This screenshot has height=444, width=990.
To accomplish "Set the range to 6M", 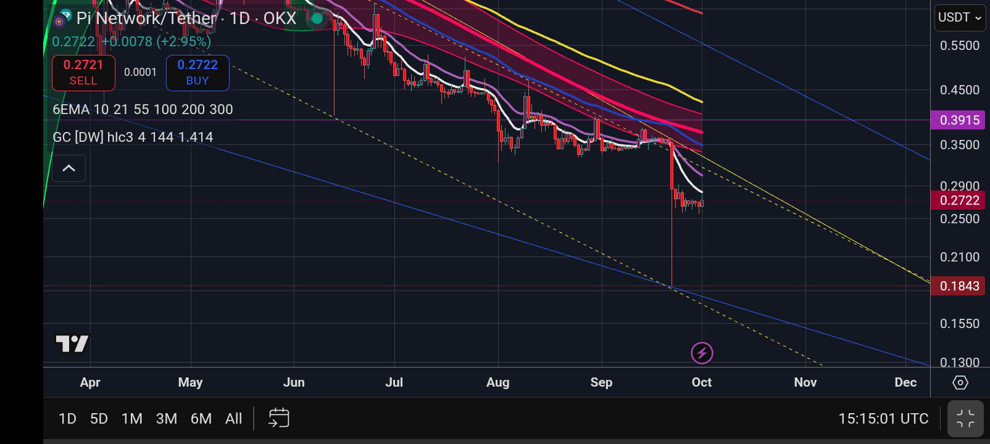I will (201, 419).
